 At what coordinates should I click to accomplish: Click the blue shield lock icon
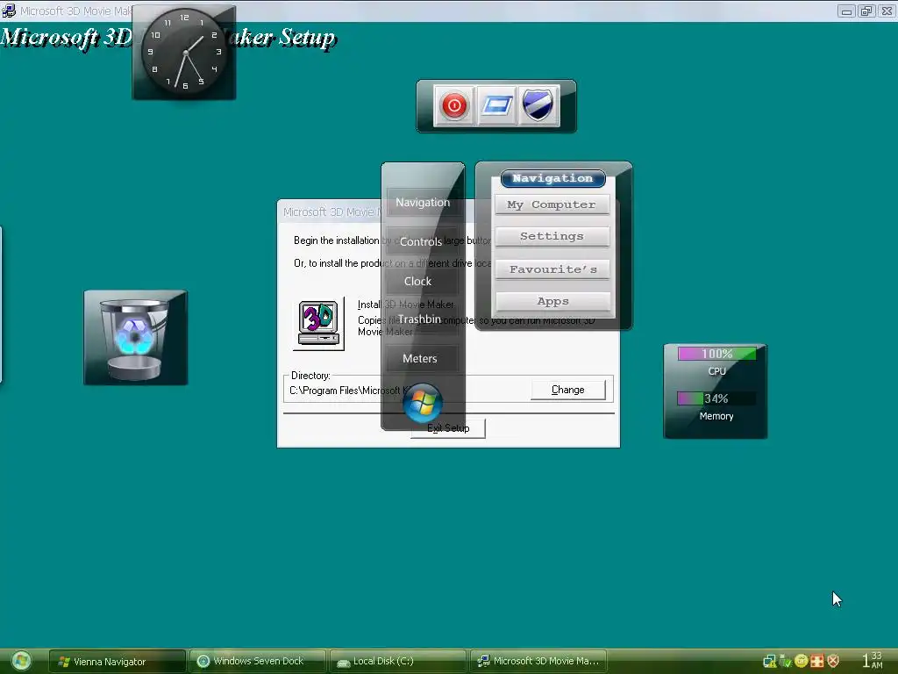tap(538, 106)
